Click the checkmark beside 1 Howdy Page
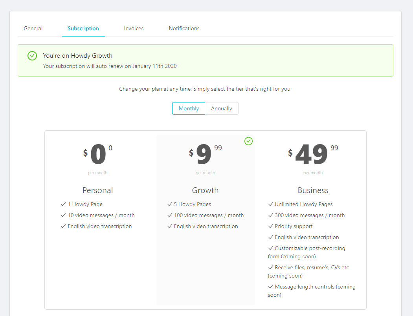 tap(63, 205)
